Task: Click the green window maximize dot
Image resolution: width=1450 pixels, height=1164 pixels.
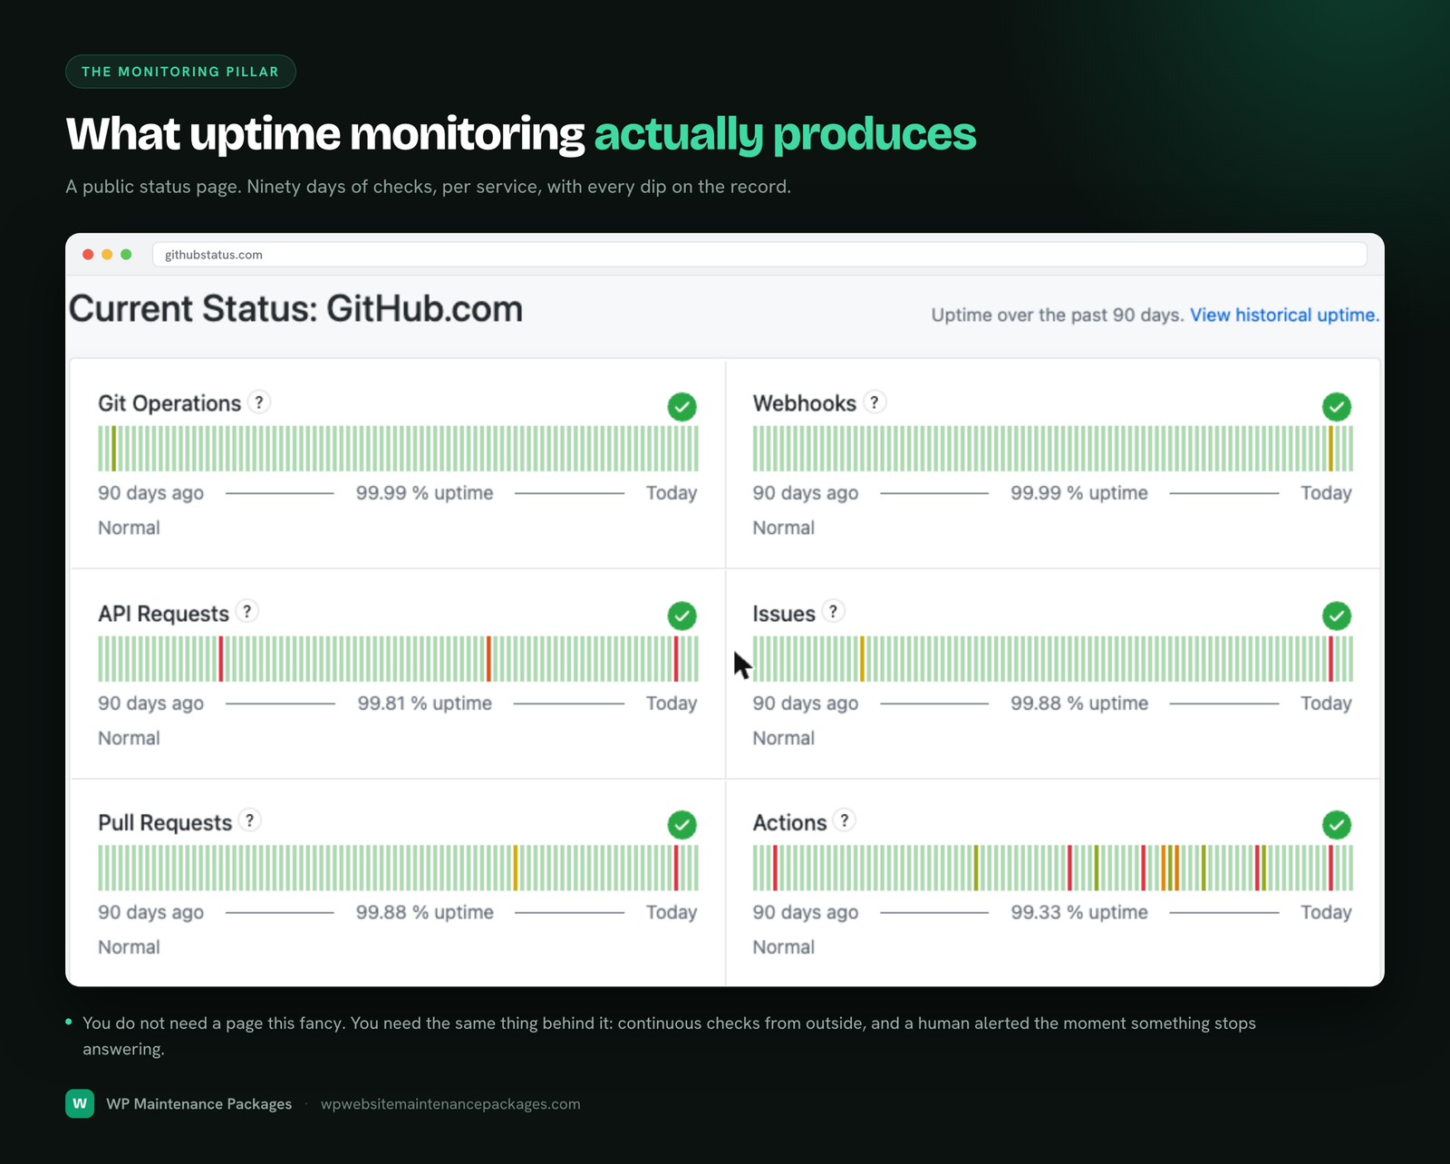Action: tap(126, 255)
